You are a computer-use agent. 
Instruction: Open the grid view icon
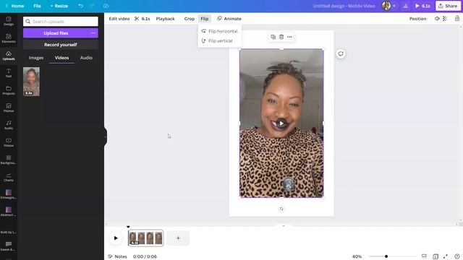pos(436,256)
